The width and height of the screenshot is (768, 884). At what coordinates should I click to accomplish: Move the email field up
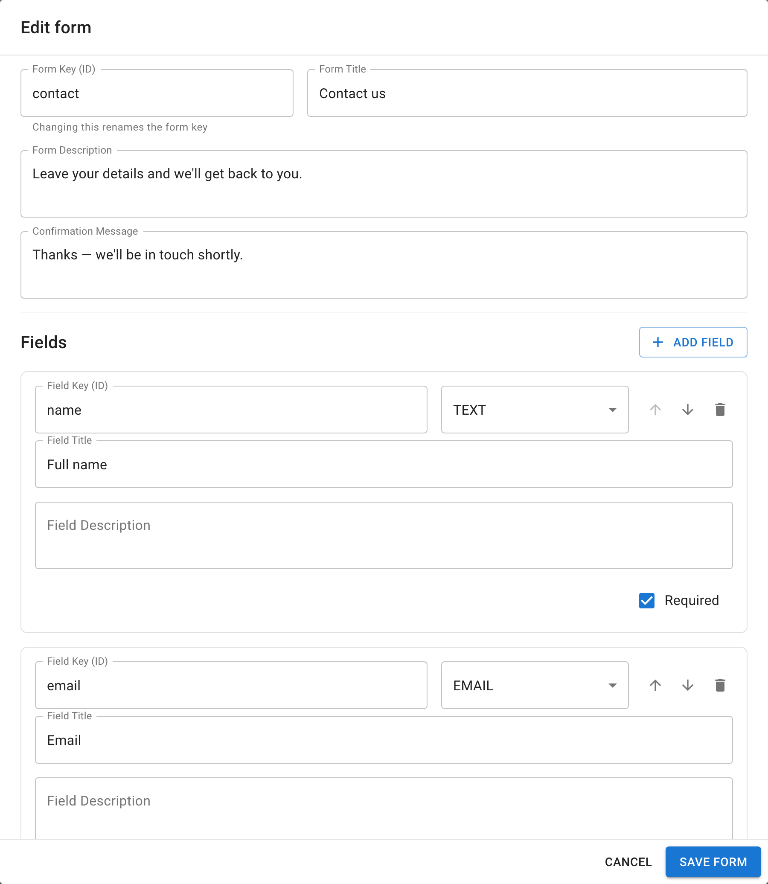(655, 685)
